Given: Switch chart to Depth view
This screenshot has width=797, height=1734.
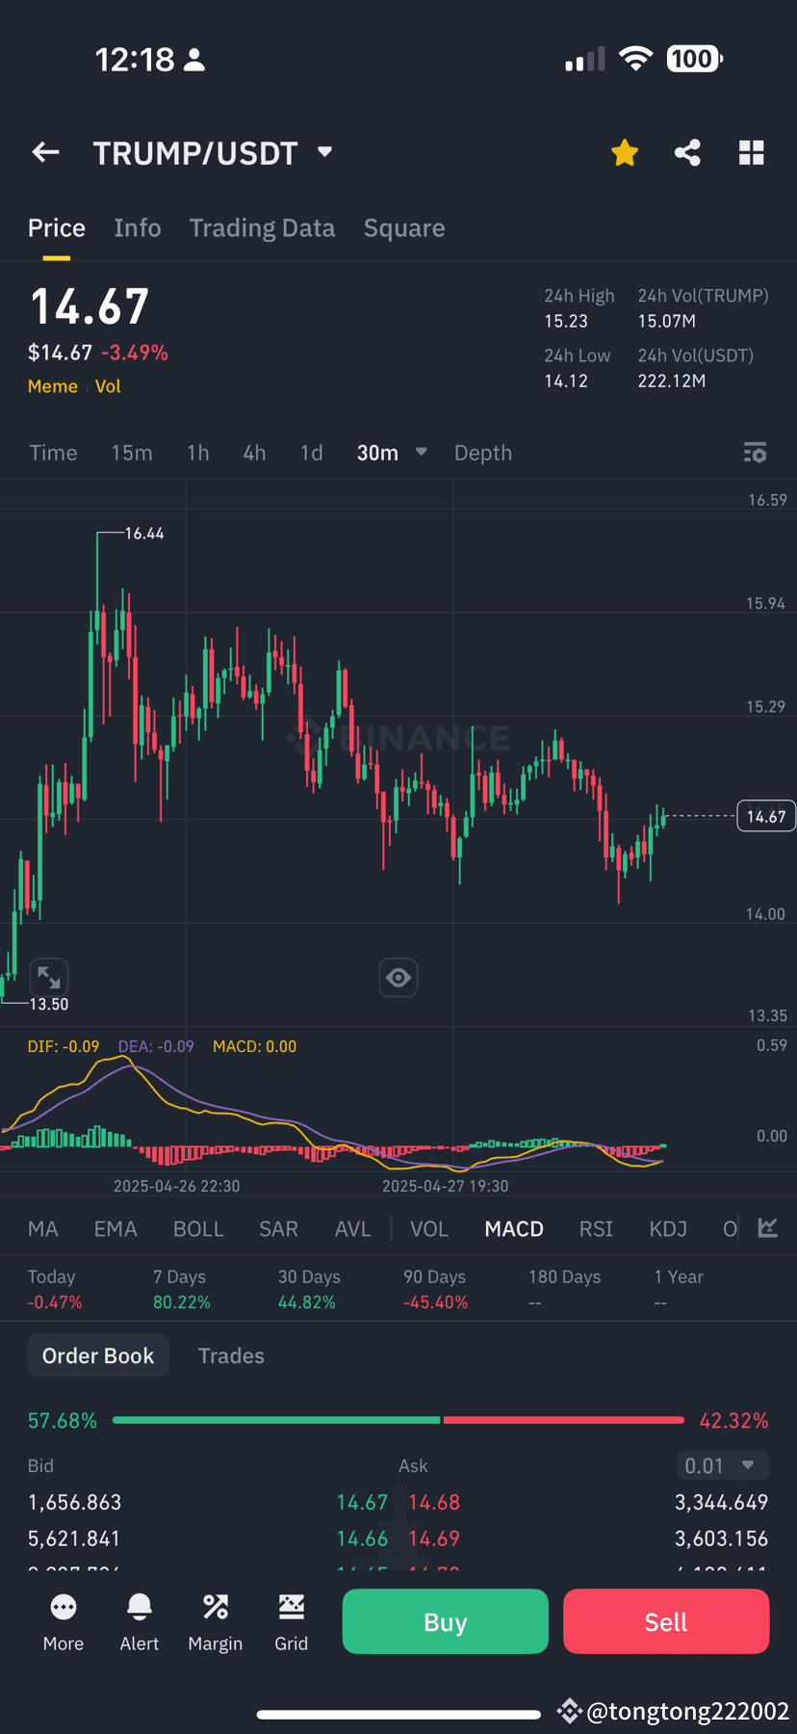Looking at the screenshot, I should point(483,453).
